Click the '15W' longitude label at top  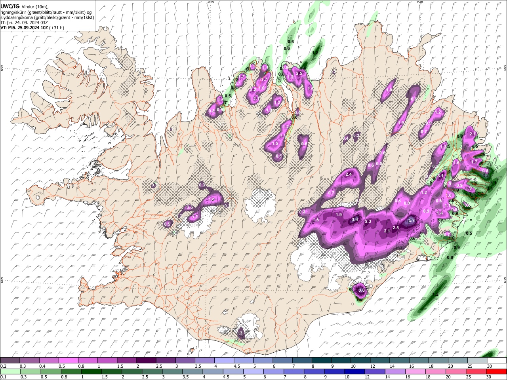pos(419,2)
